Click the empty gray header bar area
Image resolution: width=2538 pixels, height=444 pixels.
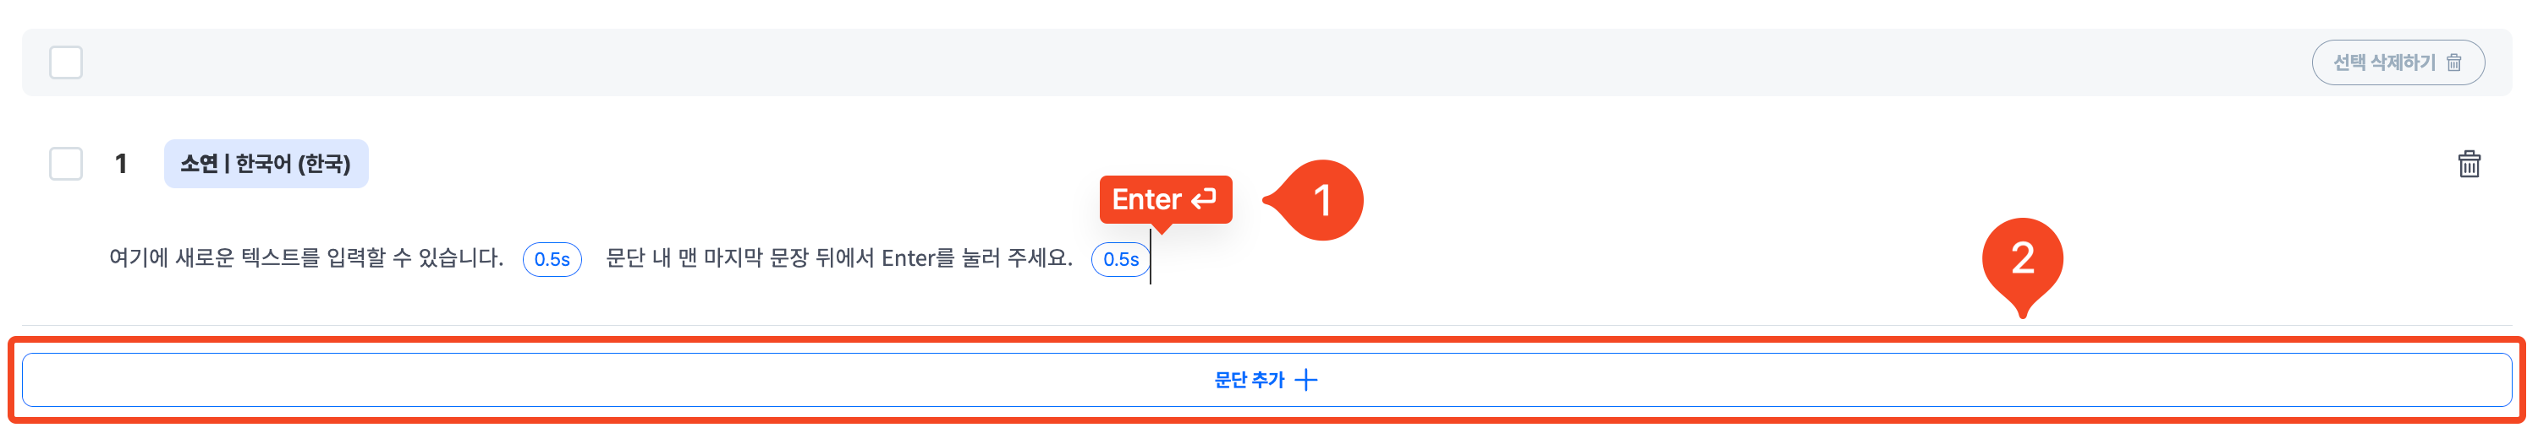[x=1183, y=62]
